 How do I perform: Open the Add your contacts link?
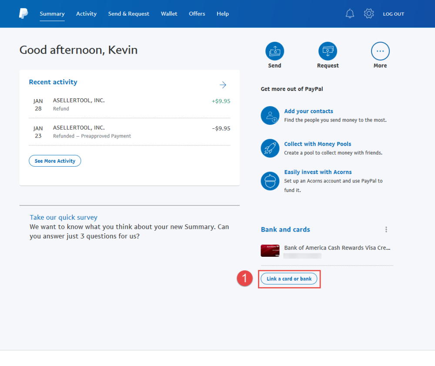(x=308, y=111)
